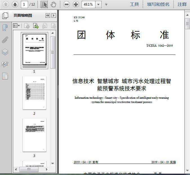The width and height of the screenshot is (190, 175).
Task: Open the Bookmarks panel in sidebar
Action: [5, 28]
